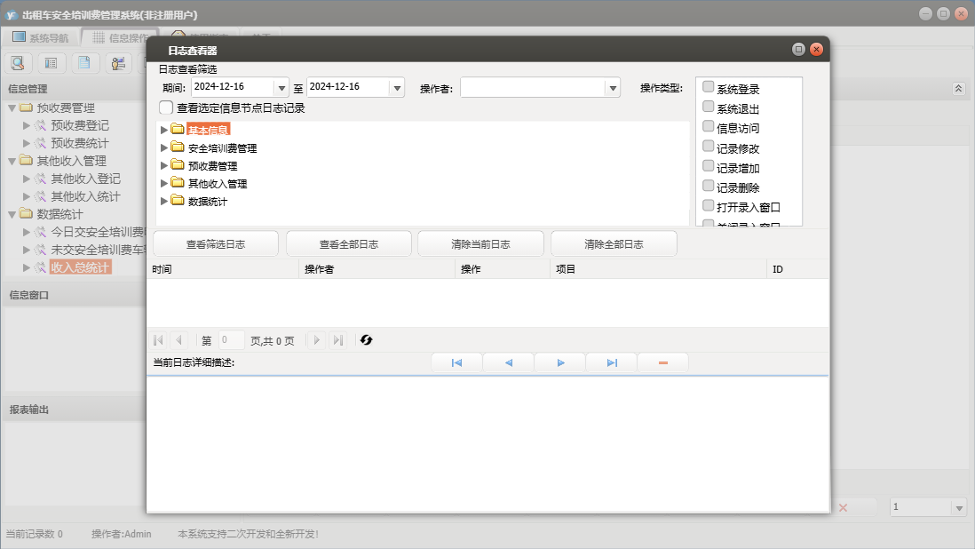Jump to the first log entry (blue arrow)
The height and width of the screenshot is (549, 975).
456,362
